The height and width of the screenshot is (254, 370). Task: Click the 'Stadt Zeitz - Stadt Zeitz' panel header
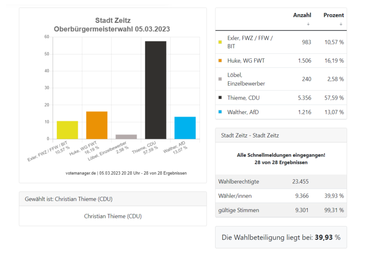[x=281, y=135]
